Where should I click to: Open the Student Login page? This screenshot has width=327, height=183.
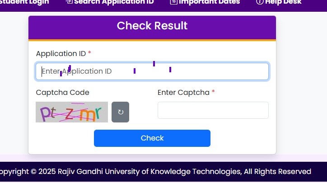(x=25, y=2)
